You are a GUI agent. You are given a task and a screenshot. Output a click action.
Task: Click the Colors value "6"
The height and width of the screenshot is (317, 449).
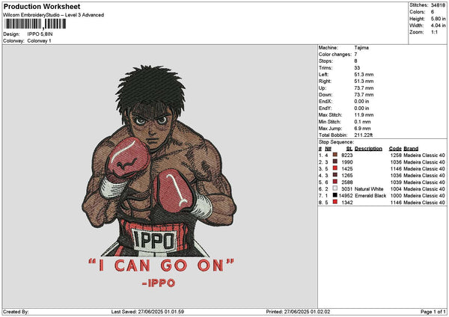[432, 12]
